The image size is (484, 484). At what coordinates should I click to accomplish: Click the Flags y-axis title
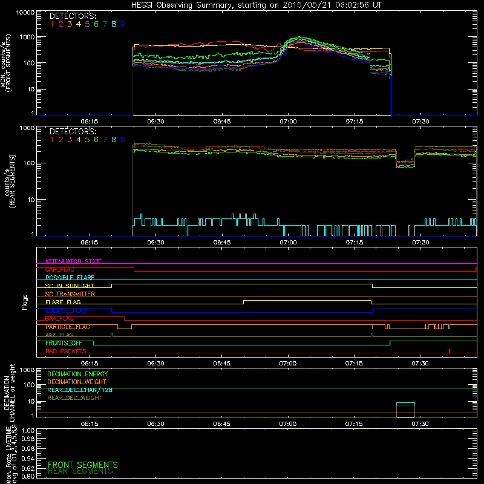[25, 302]
